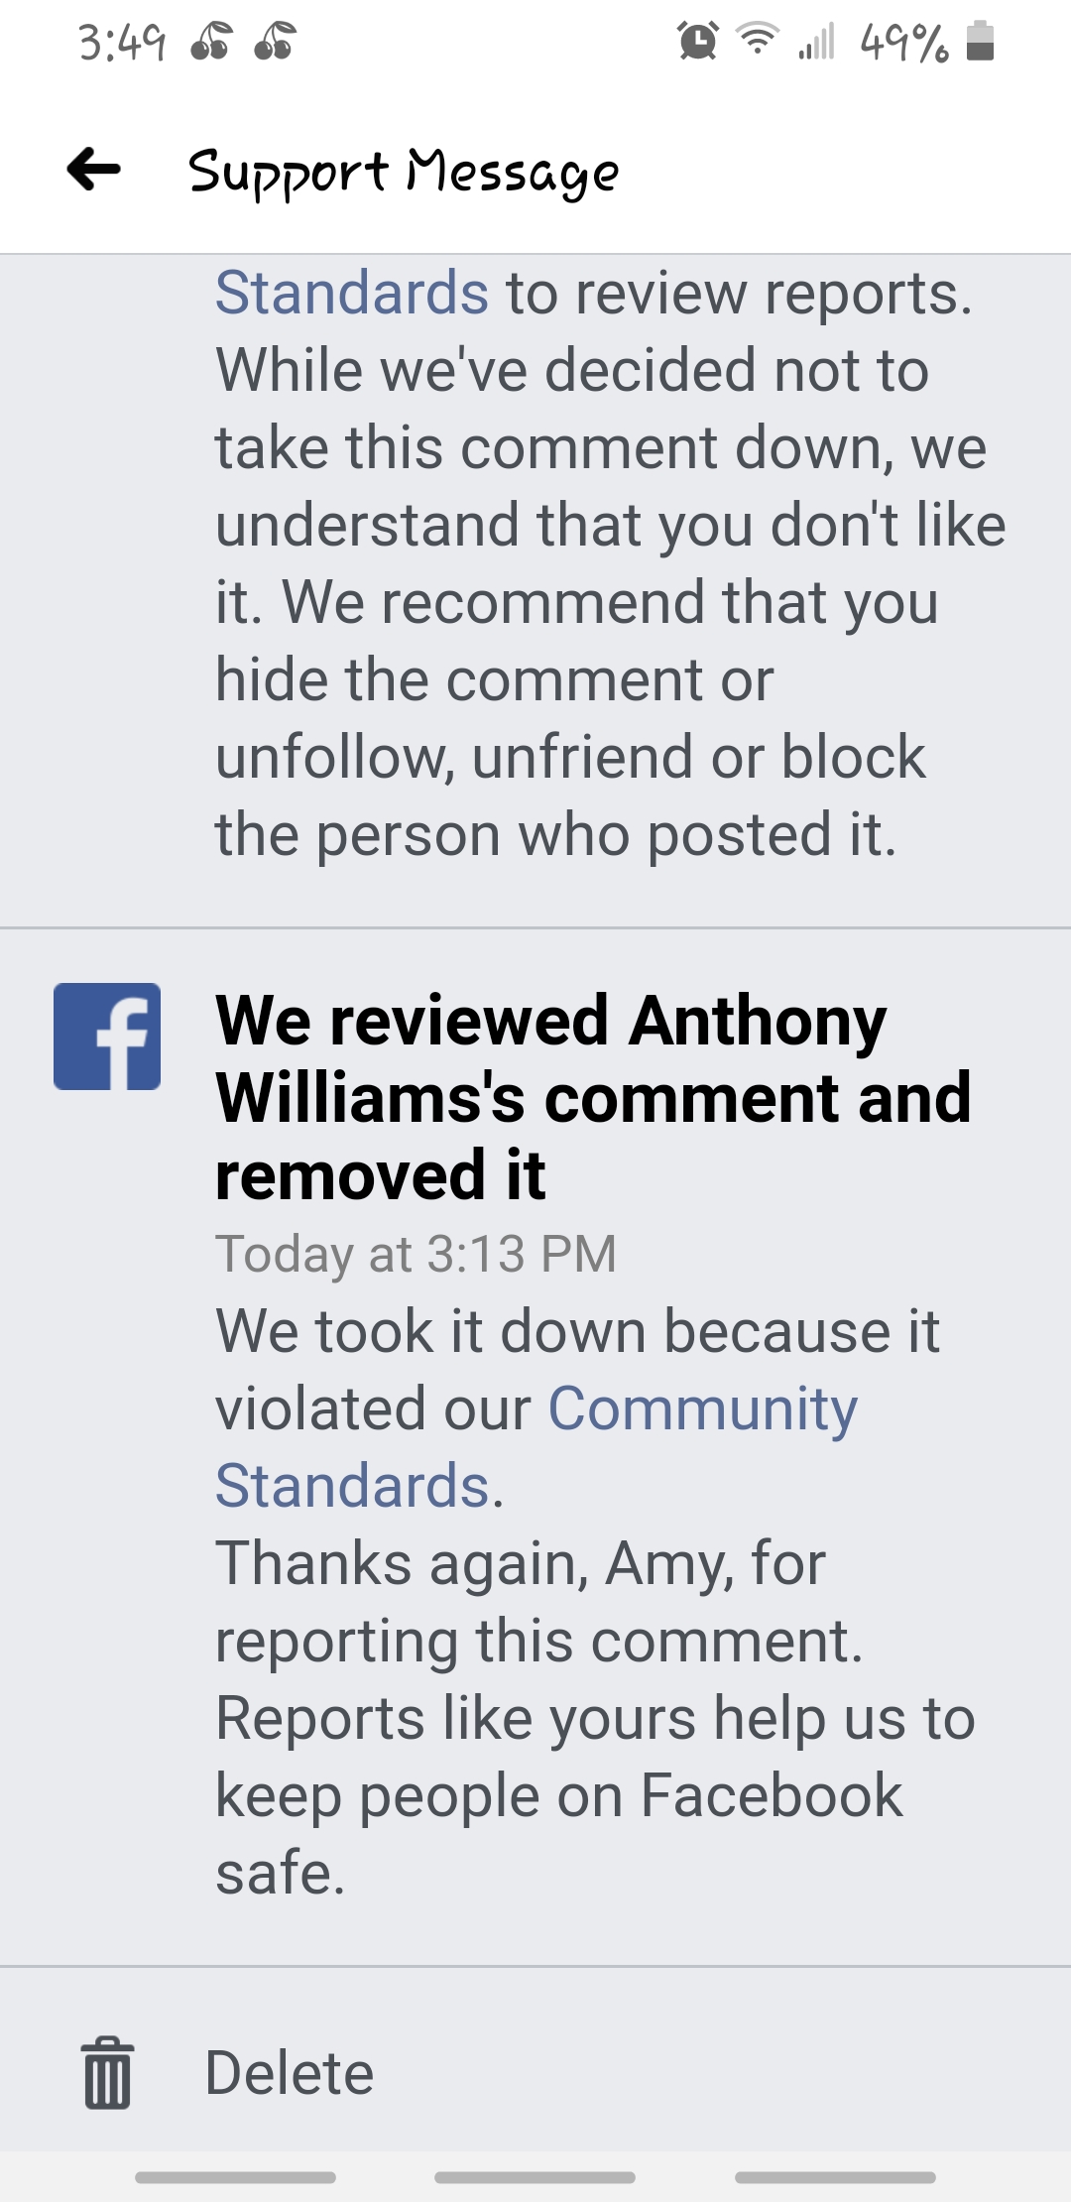
Task: Tap the Wi-Fi status icon
Action: (758, 40)
